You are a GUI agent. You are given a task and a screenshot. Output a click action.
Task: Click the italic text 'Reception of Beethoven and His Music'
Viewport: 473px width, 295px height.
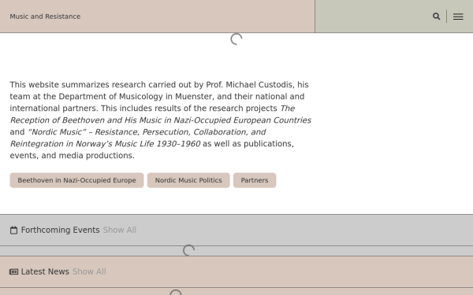(x=86, y=120)
